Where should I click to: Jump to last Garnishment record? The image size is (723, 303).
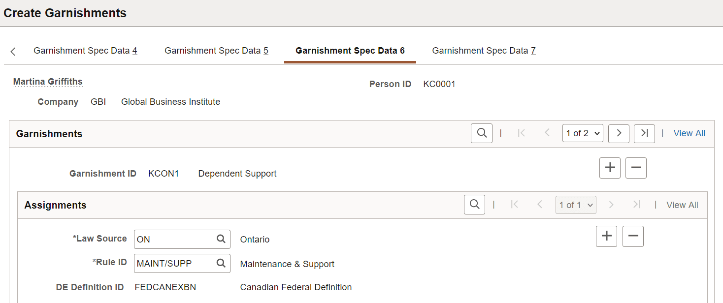pyautogui.click(x=644, y=133)
